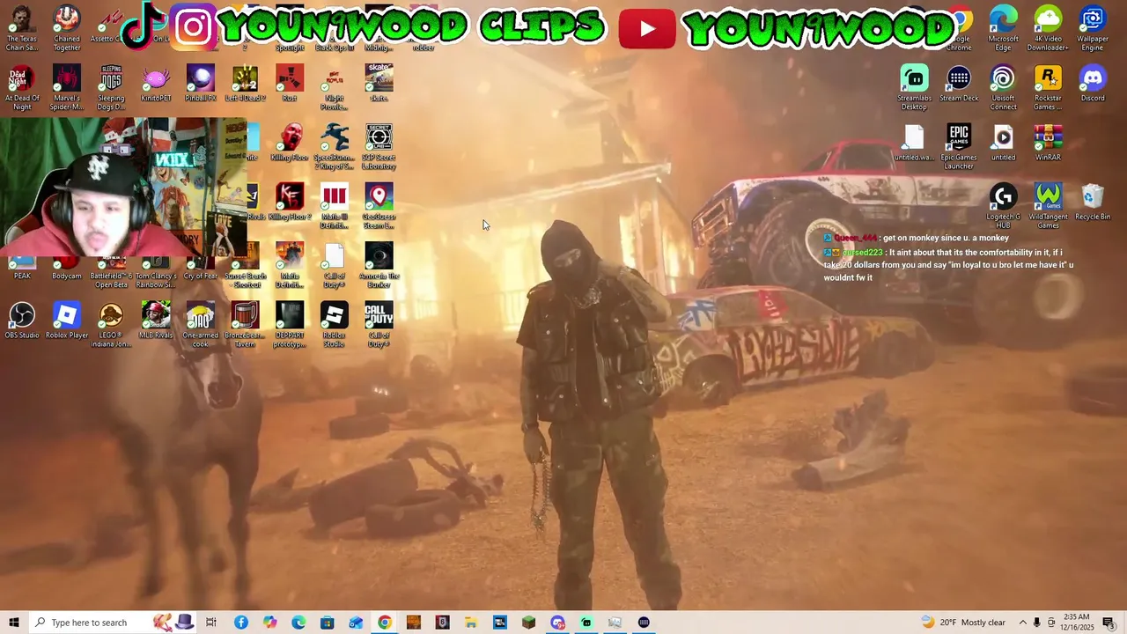Image resolution: width=1127 pixels, height=634 pixels.
Task: Open WinRAR desktop icon
Action: pyautogui.click(x=1048, y=143)
